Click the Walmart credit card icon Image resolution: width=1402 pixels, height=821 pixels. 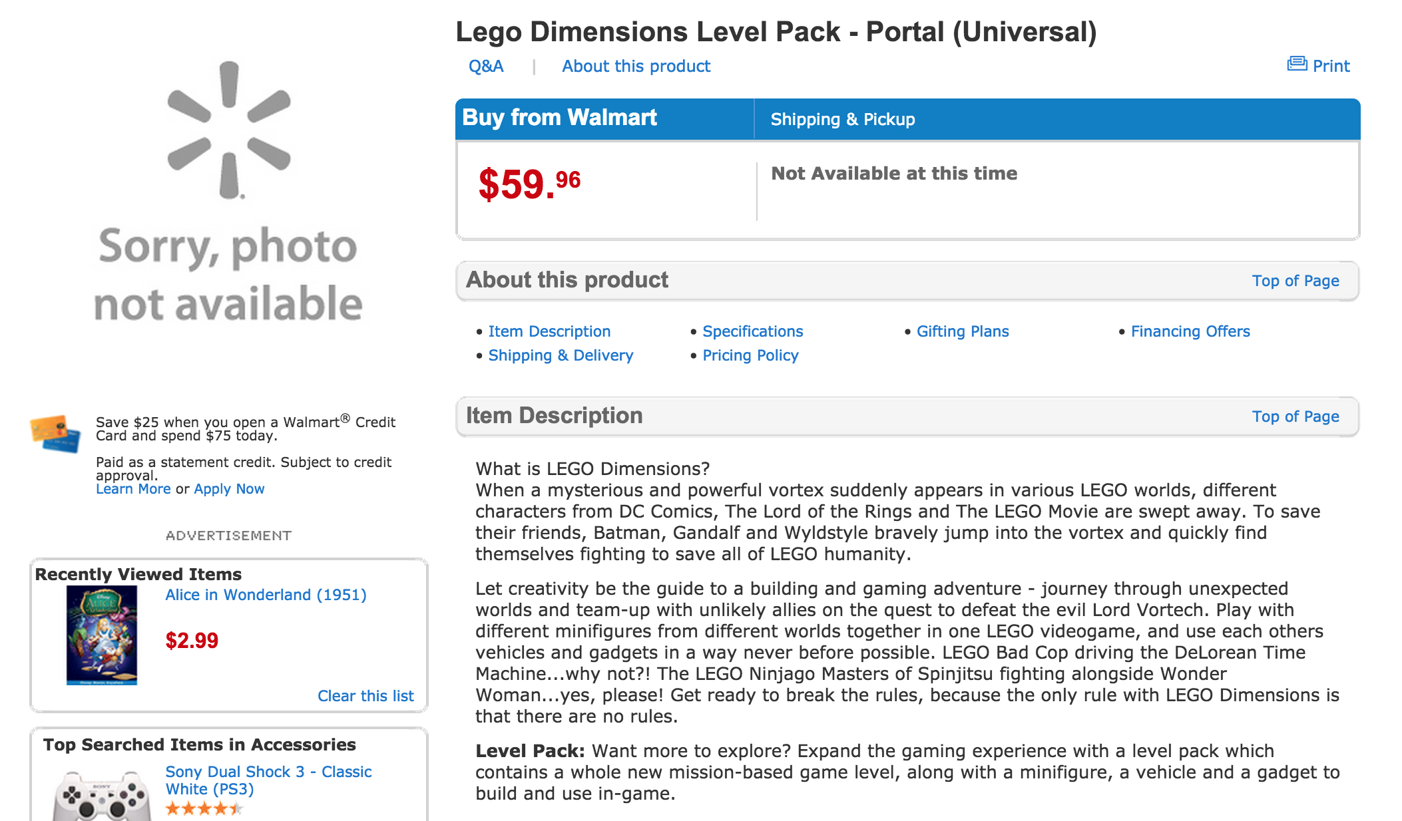[x=55, y=433]
